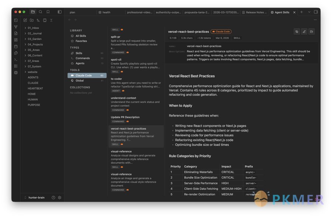Expand the website folder
The image size is (332, 217).
tap(32, 72)
